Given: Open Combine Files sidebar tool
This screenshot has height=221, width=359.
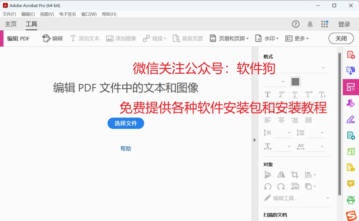Looking at the screenshot, I should [351, 71].
